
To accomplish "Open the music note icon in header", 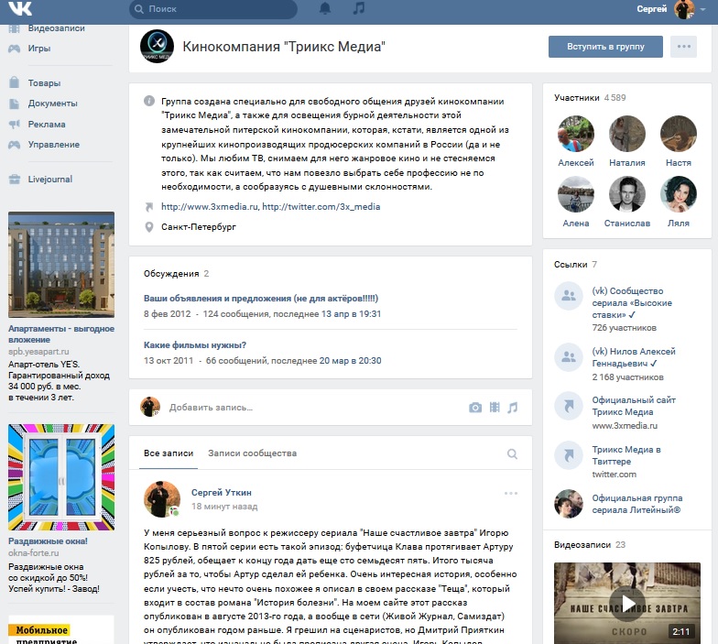I will coord(359,8).
